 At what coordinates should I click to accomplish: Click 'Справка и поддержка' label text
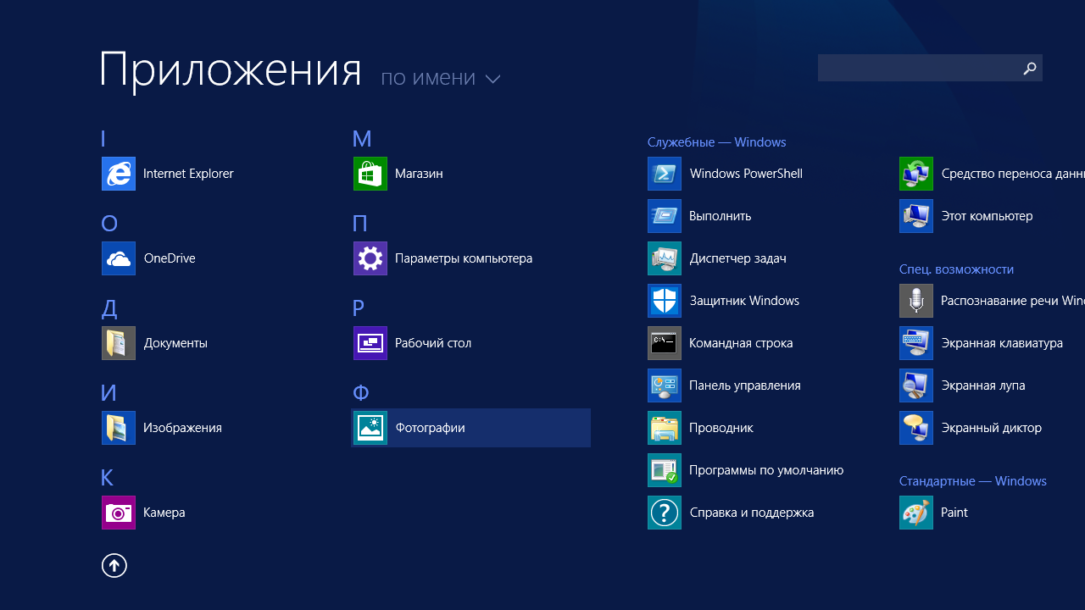coord(752,513)
